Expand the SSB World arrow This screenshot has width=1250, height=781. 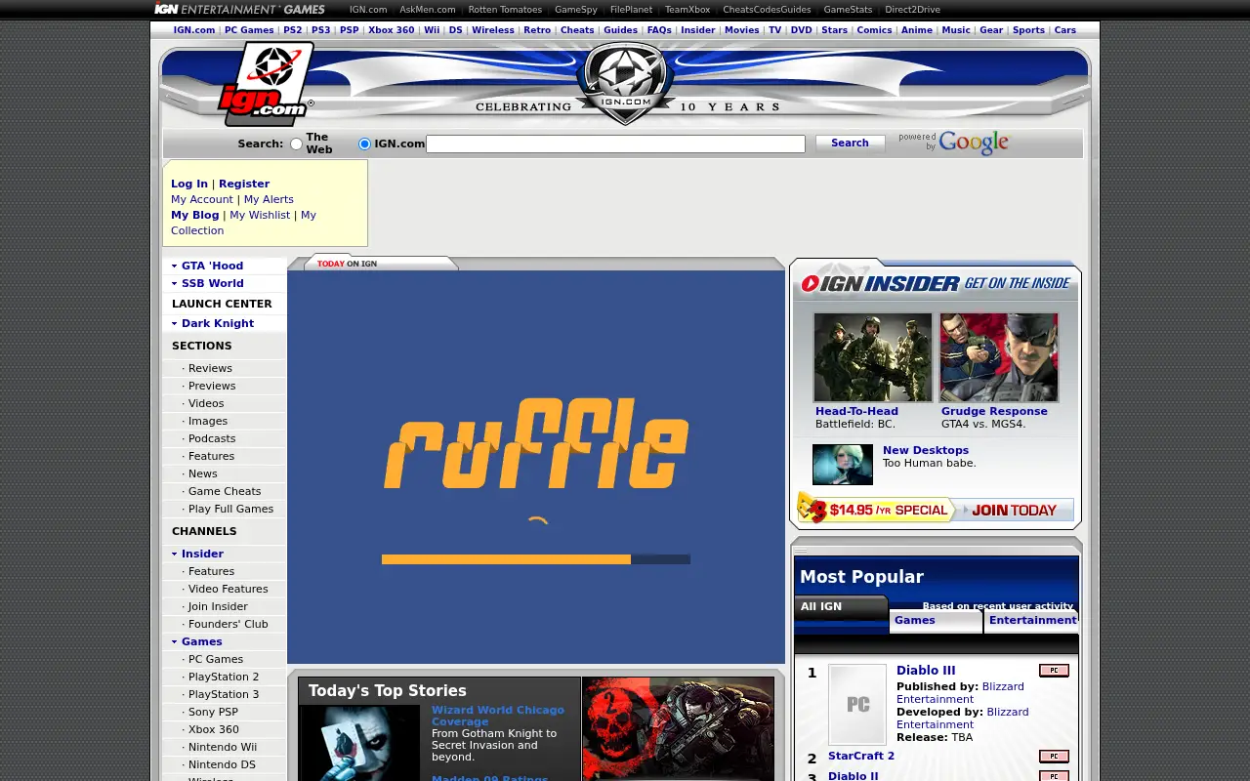click(x=175, y=283)
